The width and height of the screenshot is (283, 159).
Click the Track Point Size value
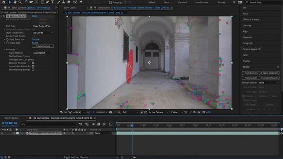pos(35,39)
